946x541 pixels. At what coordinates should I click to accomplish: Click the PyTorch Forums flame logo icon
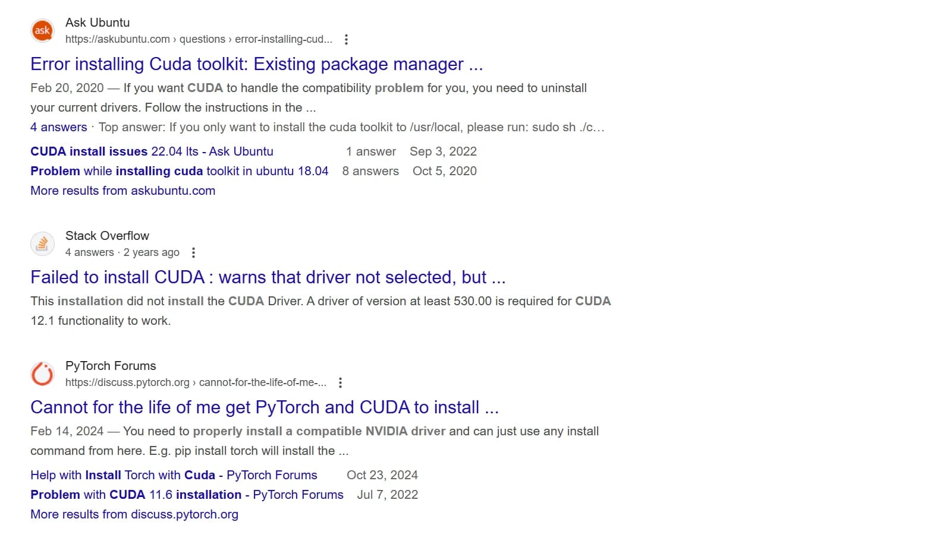click(42, 374)
